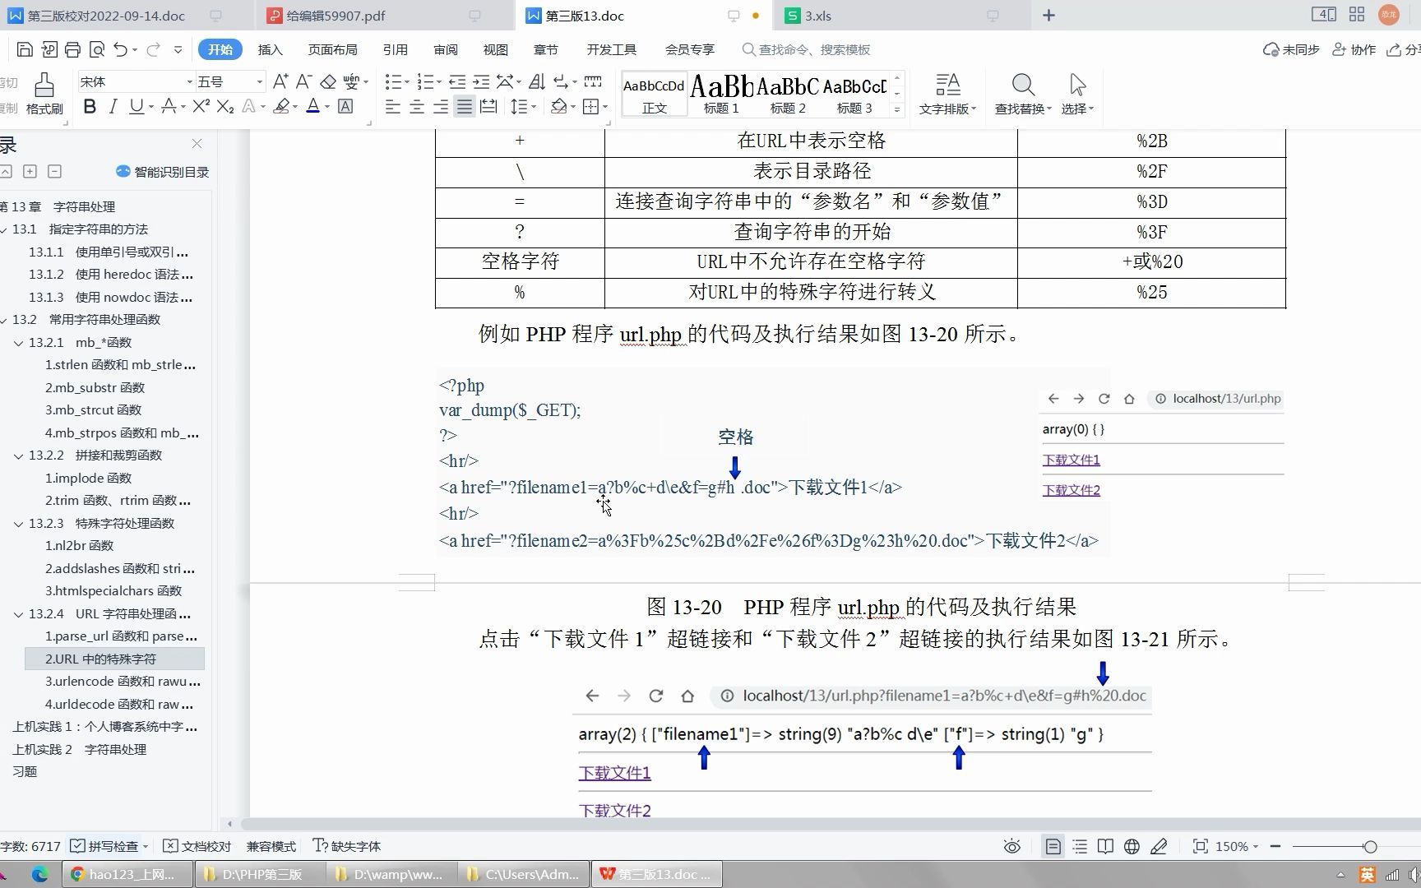Open font name dropdown 宋体
1421x888 pixels.
click(189, 81)
